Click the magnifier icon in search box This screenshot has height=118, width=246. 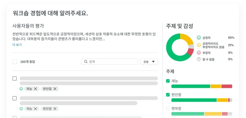86,61
